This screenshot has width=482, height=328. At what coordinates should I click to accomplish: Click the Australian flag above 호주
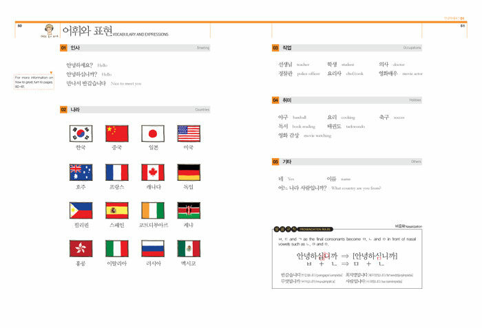point(81,173)
